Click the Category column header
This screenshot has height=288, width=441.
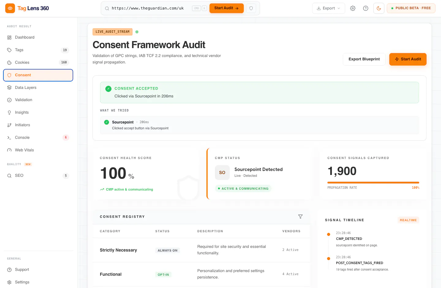(x=110, y=231)
